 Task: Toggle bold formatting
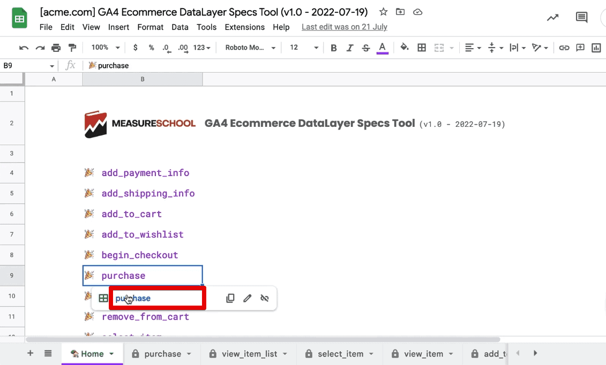(333, 48)
